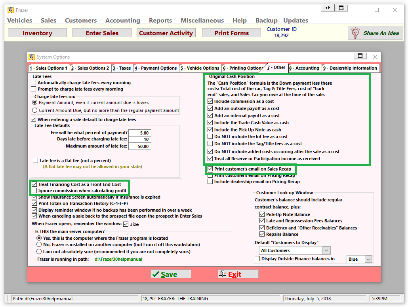Close the System Options dialog
This screenshot has width=408, height=307.
tap(375, 57)
